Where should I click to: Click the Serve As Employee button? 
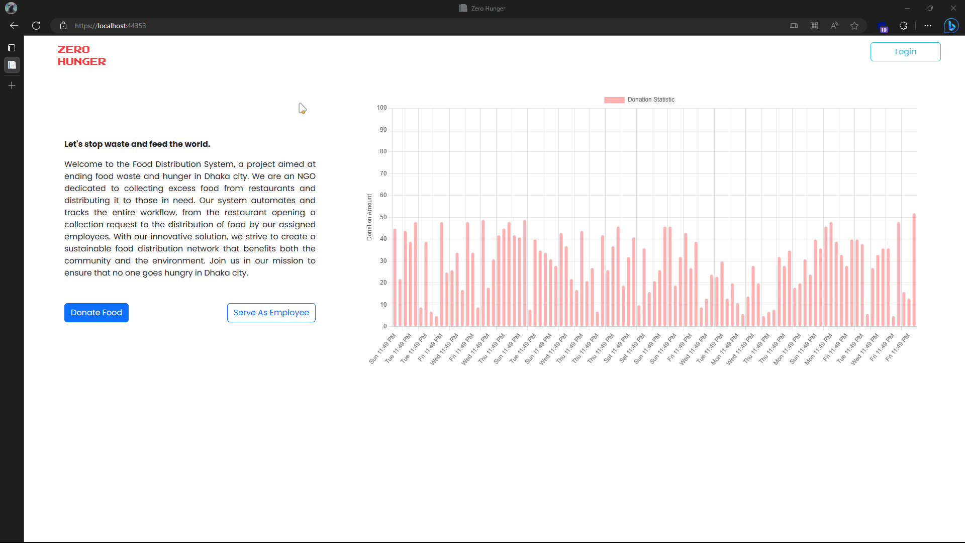tap(271, 313)
